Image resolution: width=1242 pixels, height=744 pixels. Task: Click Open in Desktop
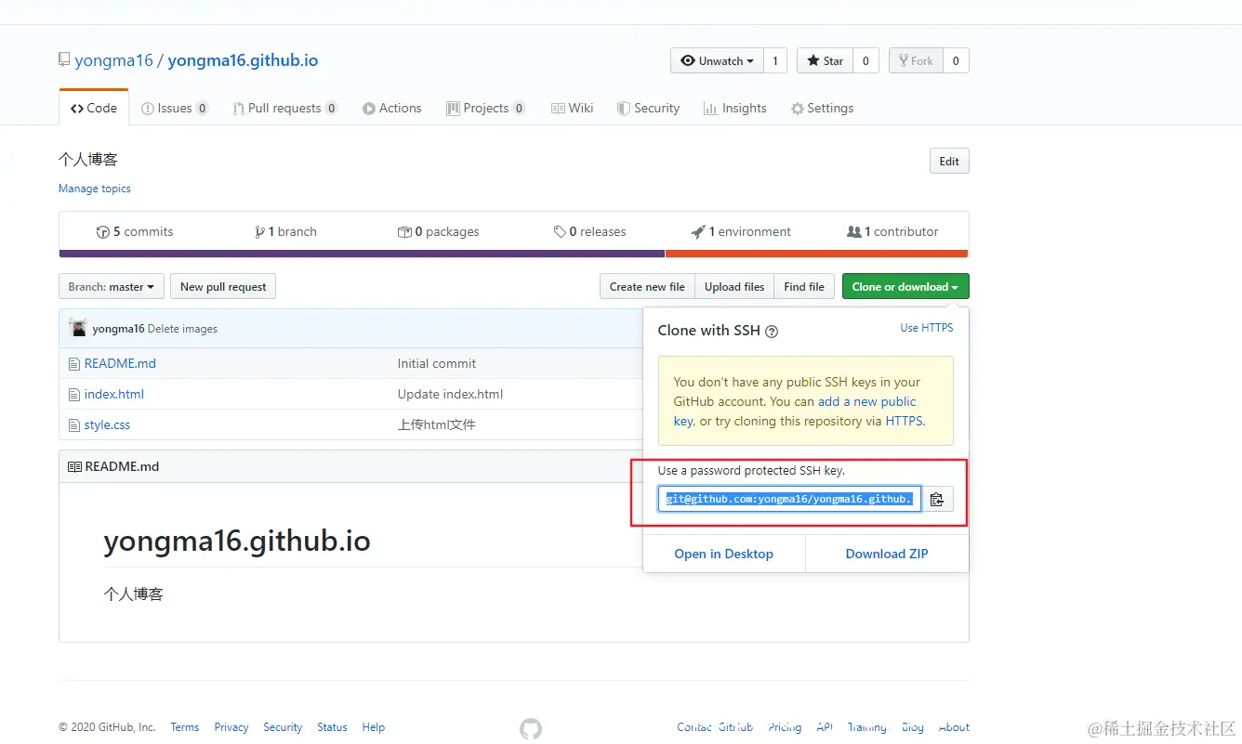724,554
